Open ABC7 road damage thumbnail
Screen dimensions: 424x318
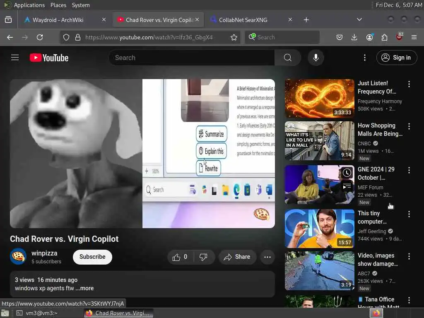[319, 271]
